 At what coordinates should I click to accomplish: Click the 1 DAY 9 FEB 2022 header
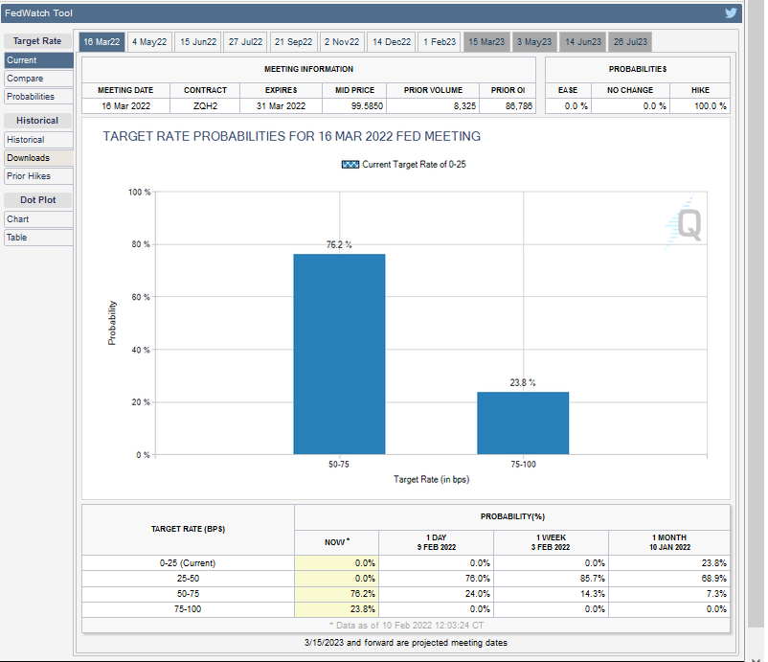[436, 542]
